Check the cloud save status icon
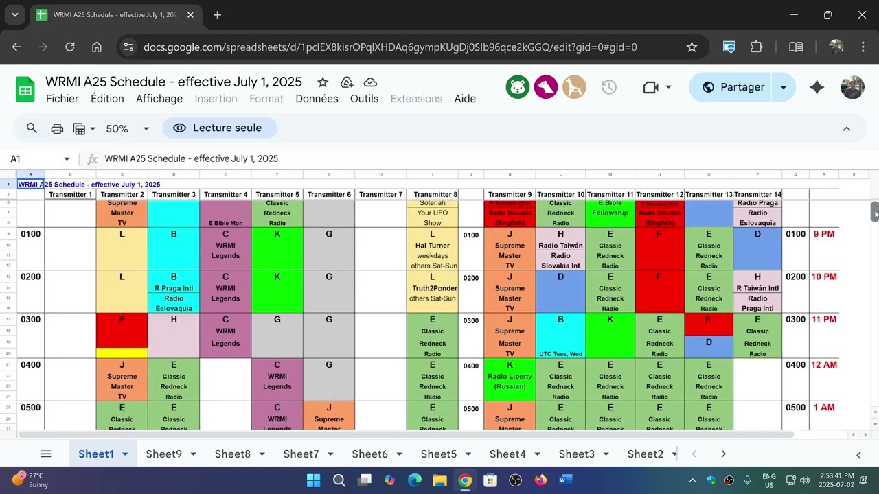The image size is (879, 494). (x=370, y=82)
